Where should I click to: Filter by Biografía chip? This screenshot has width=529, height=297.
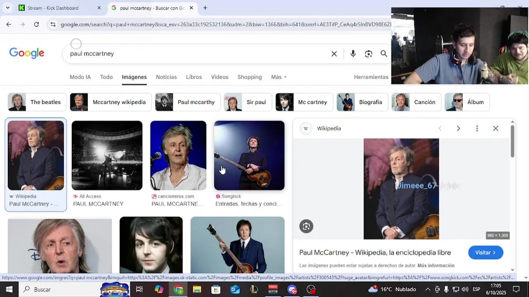click(362, 102)
